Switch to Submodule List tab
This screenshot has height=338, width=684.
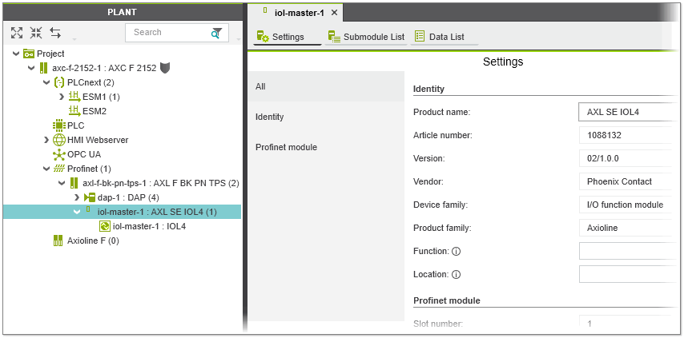(366, 37)
